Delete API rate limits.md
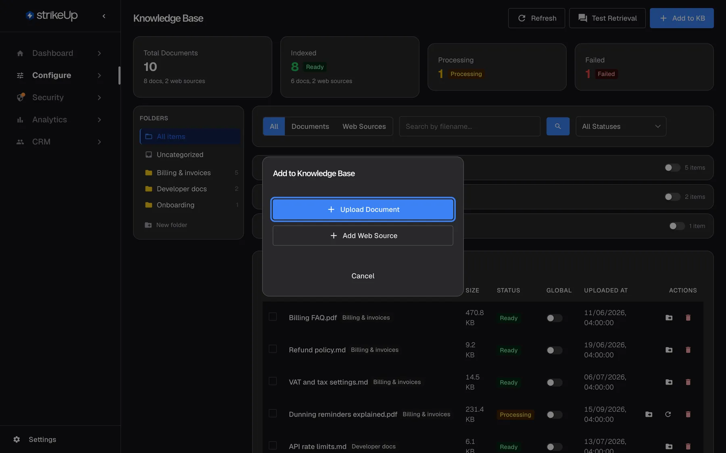 688,447
